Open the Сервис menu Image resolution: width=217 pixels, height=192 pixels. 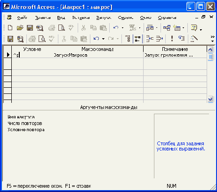(x=126, y=17)
